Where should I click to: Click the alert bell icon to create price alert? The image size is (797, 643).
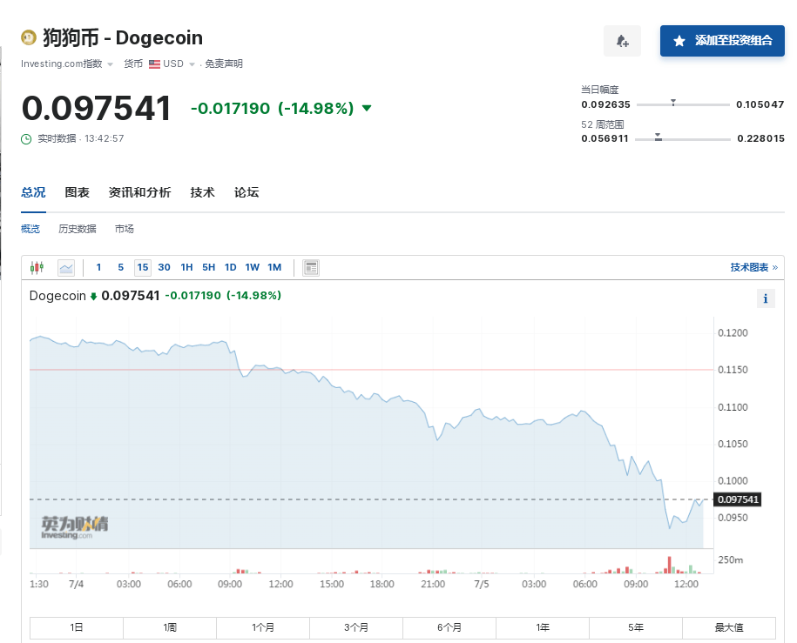pos(622,41)
